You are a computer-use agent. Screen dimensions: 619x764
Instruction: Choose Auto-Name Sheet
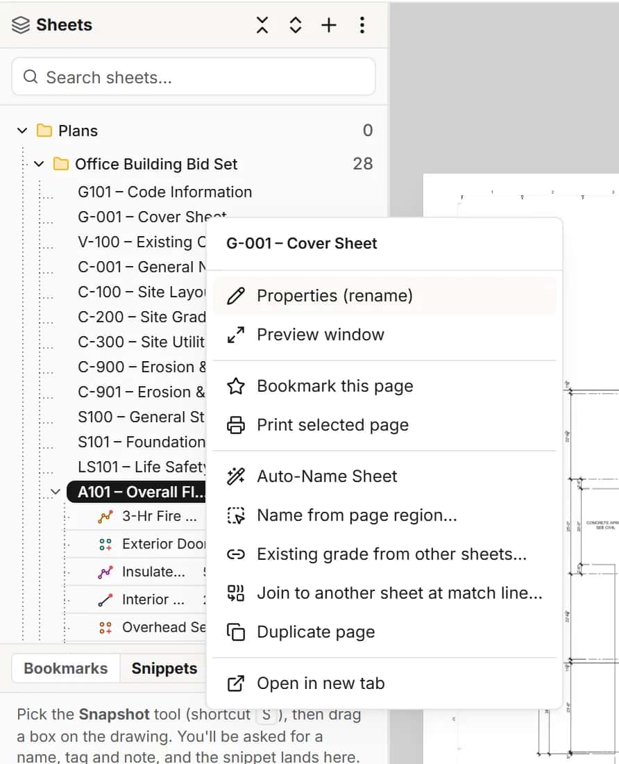(384, 476)
